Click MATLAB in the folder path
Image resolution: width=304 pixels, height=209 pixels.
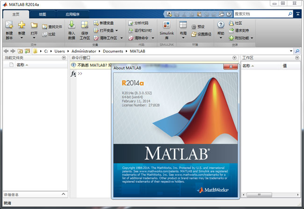point(138,51)
